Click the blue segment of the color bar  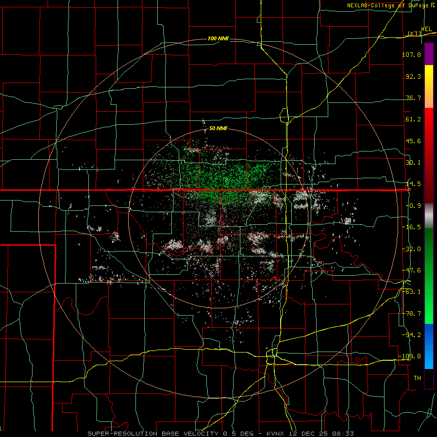[429, 346]
